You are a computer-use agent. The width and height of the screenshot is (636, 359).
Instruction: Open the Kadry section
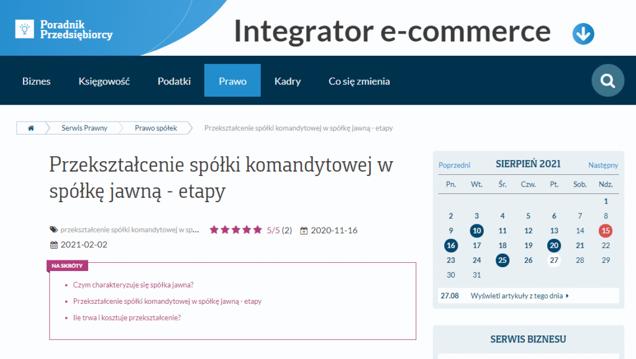click(288, 81)
